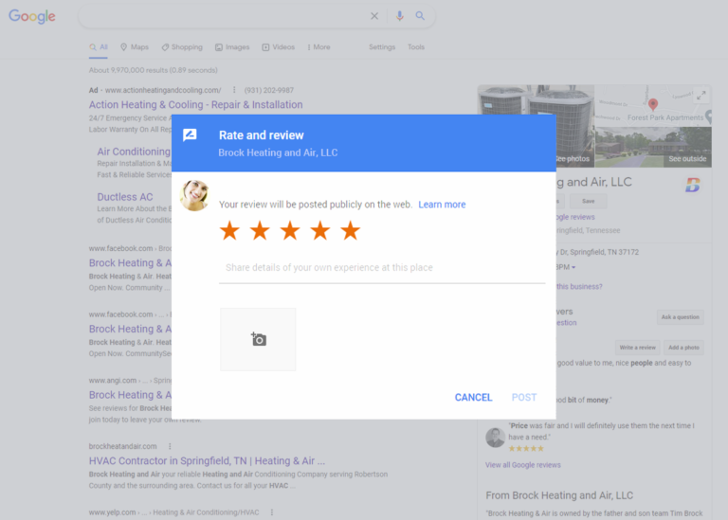Select the fifth rating star
The image size is (728, 520).
351,230
